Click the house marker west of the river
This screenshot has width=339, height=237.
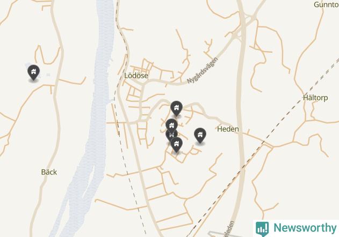click(x=33, y=72)
